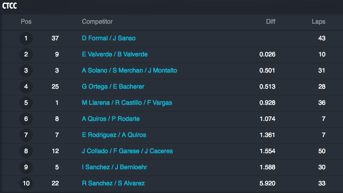Select I Sanchez / J Bernloehr link
The width and height of the screenshot is (343, 193).
(x=114, y=167)
